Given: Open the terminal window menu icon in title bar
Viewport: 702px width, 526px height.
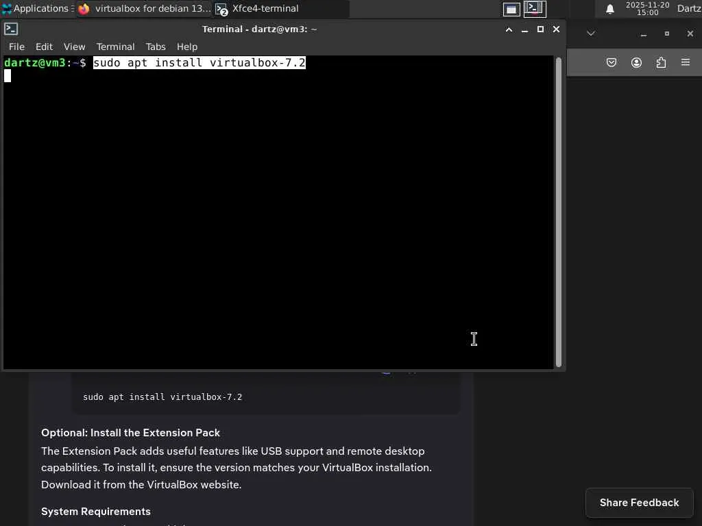Looking at the screenshot, I should (11, 29).
